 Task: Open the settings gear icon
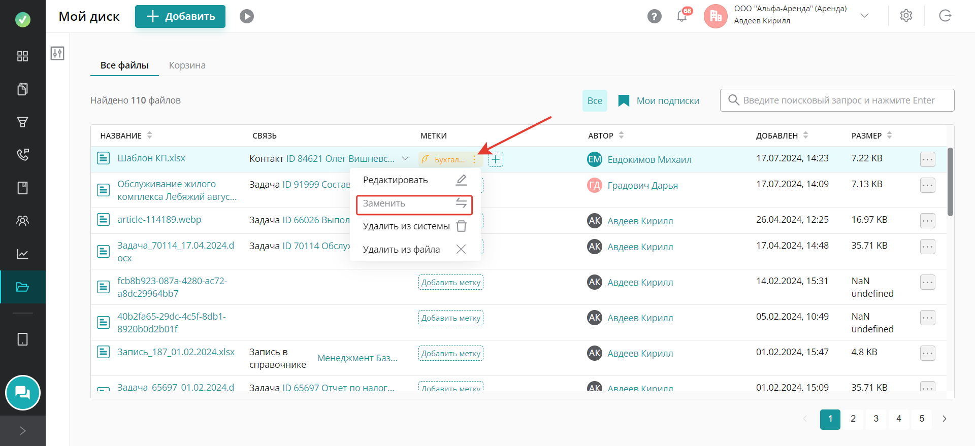(x=906, y=16)
